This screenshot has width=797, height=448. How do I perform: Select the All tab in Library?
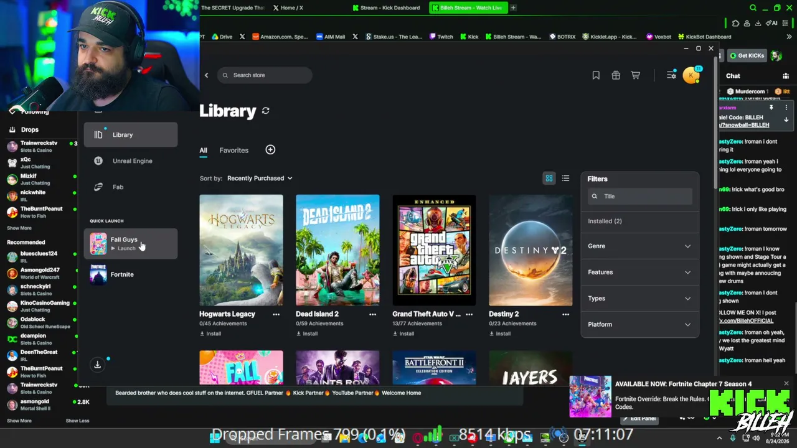pyautogui.click(x=204, y=151)
